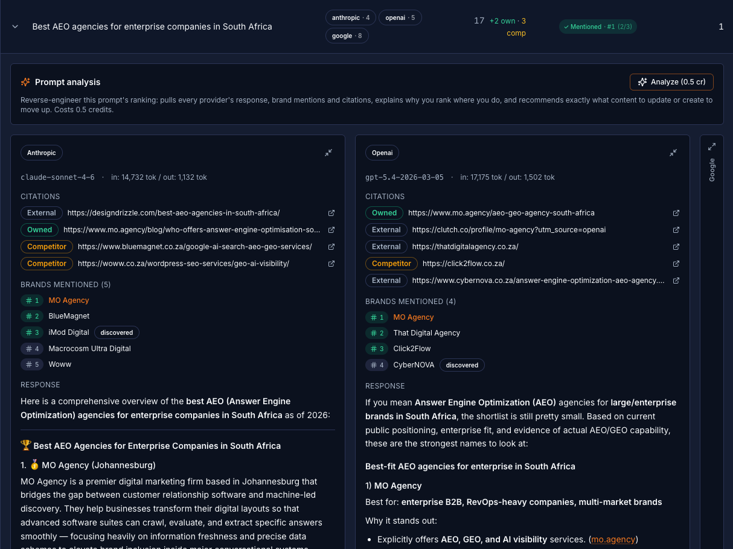
Task: Collapse the Openai response panel
Action: point(673,153)
